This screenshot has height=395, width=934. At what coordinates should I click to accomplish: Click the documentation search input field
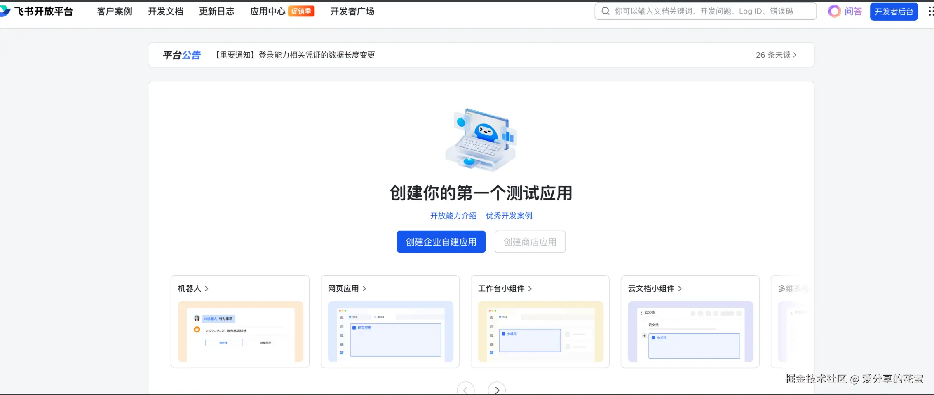tap(706, 11)
